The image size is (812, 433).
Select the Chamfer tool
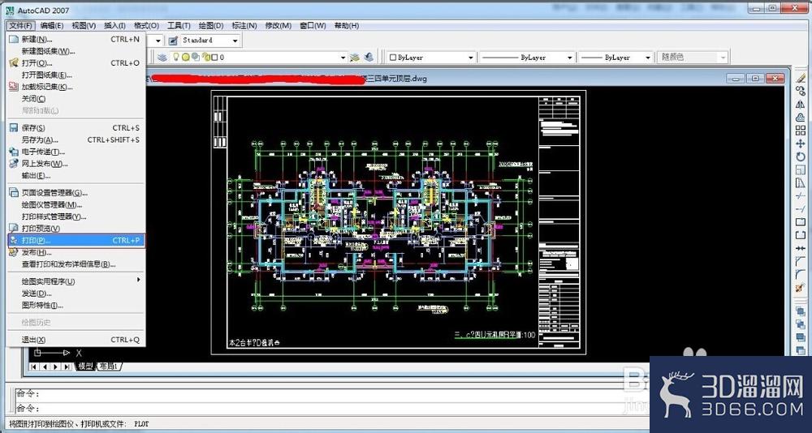click(x=801, y=261)
